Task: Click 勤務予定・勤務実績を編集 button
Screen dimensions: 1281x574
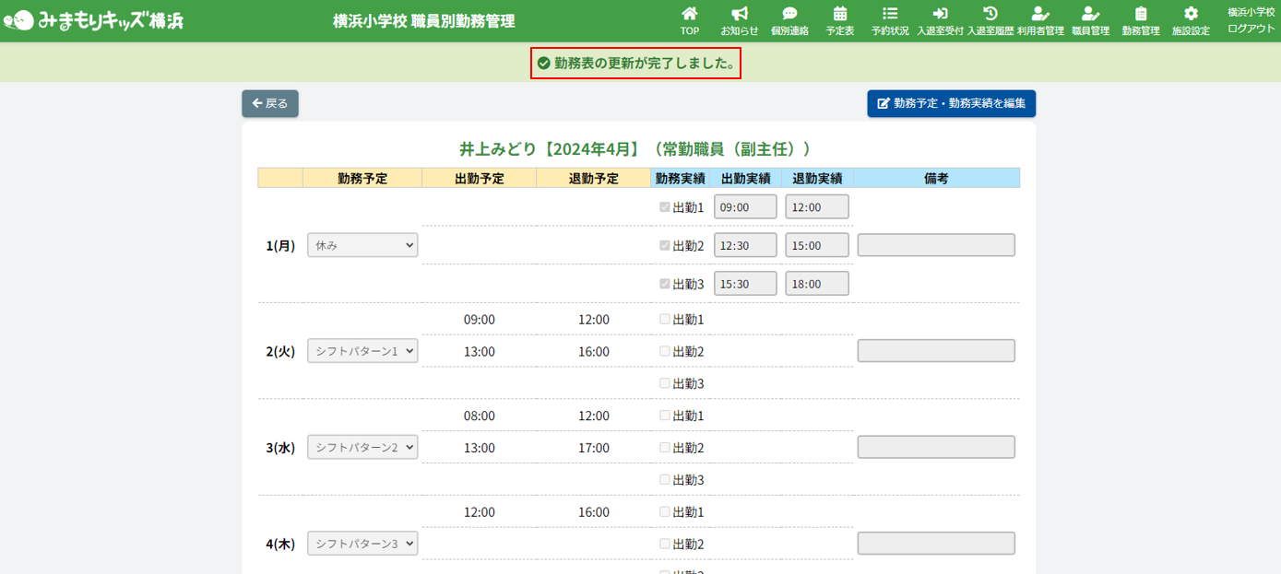Action: pyautogui.click(x=951, y=104)
